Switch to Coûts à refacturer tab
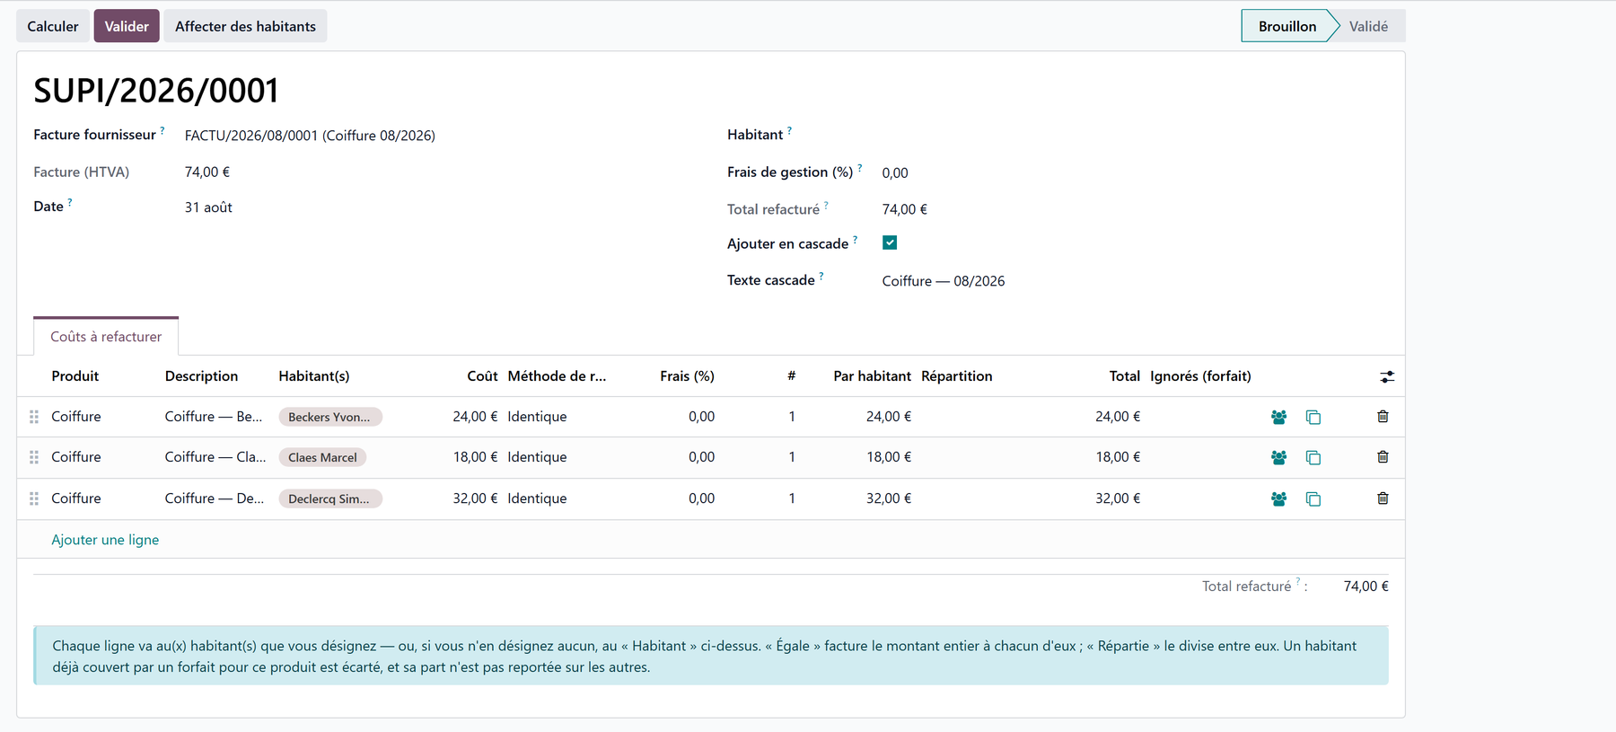The image size is (1616, 732). click(x=106, y=337)
